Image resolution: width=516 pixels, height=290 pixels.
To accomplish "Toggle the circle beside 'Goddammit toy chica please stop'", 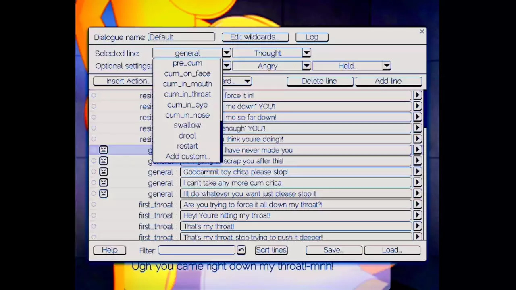I will coord(94,172).
